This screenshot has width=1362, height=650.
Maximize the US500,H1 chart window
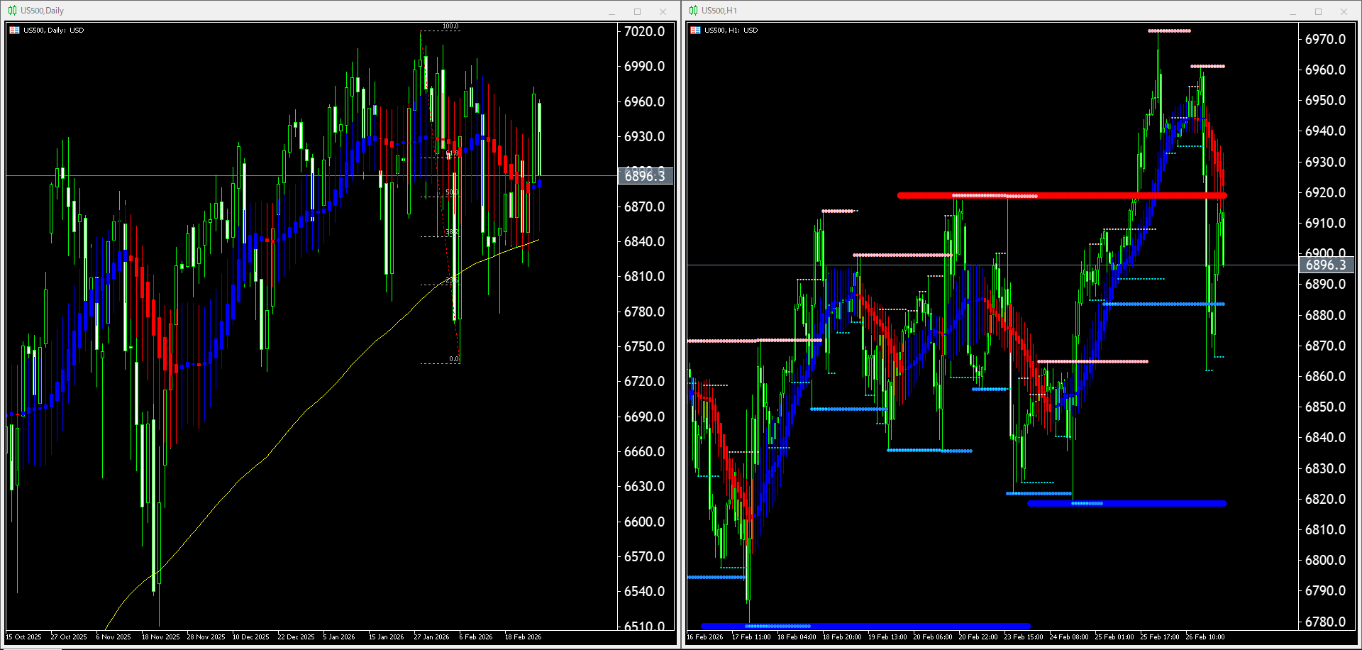[x=1318, y=11]
